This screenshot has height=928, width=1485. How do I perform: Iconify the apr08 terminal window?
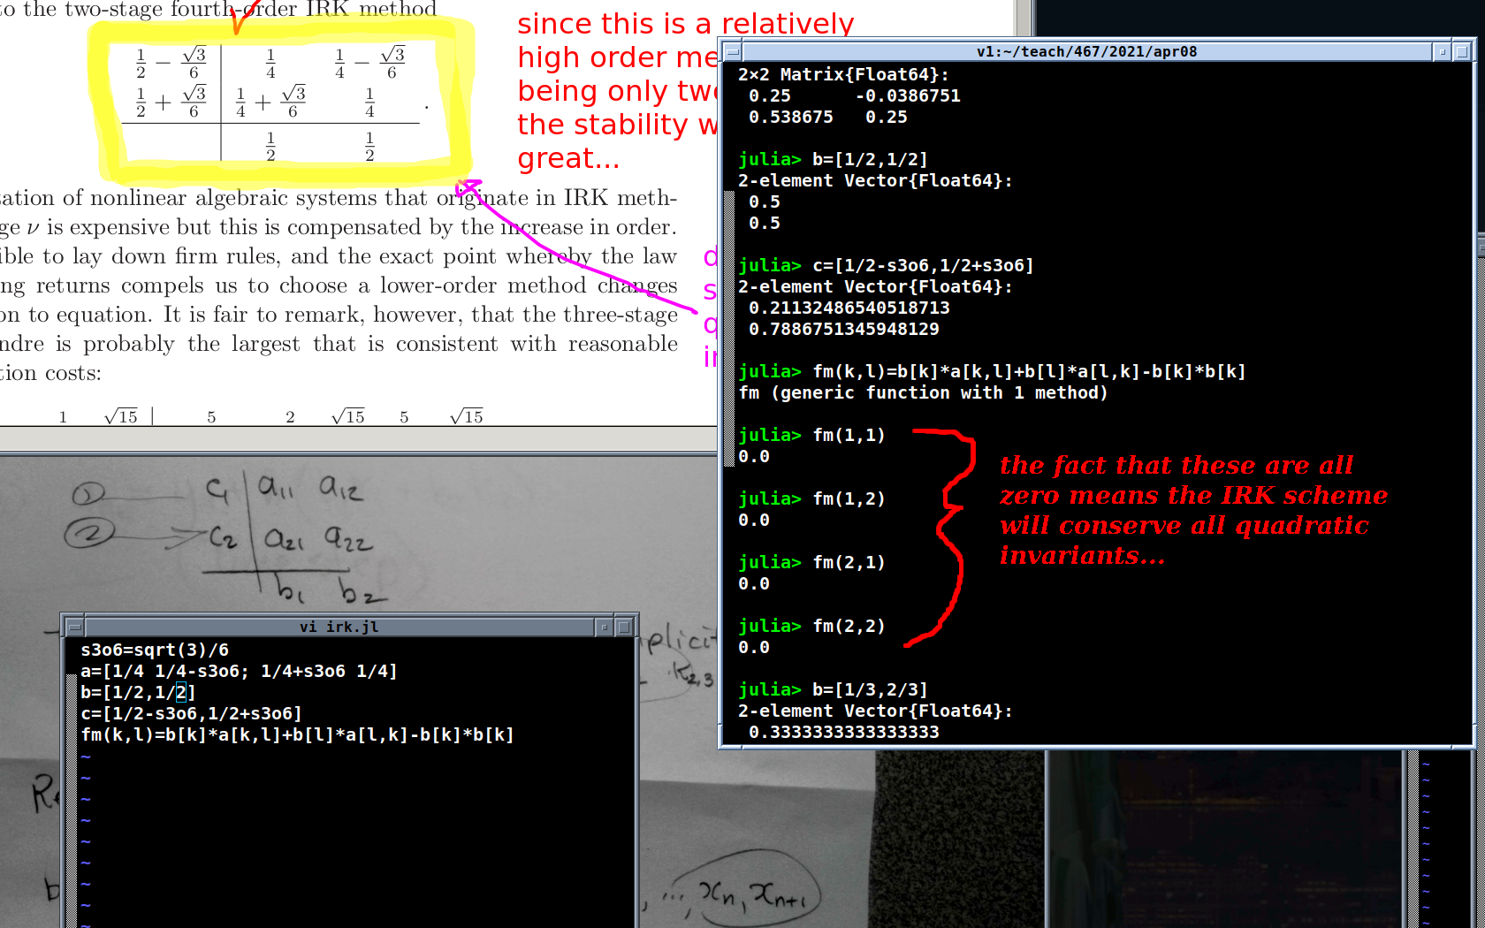(1442, 52)
